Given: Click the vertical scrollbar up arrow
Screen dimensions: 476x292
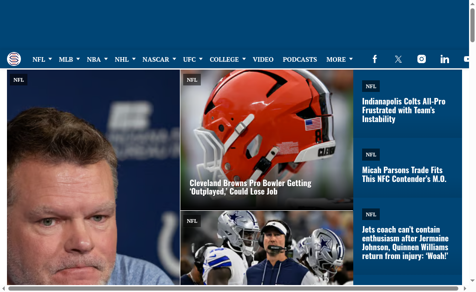Looking at the screenshot, I should (472, 4).
